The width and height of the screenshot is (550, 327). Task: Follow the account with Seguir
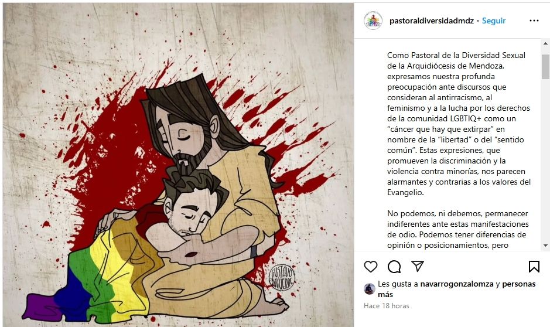pos(494,21)
